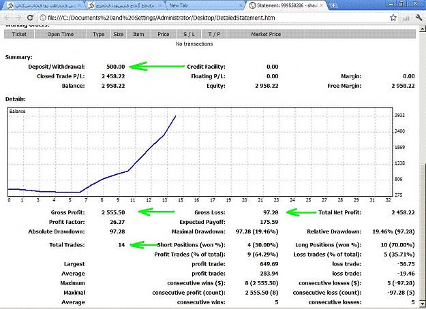Click the Summary: heading
Image resolution: width=426 pixels, height=309 pixels.
tap(19, 57)
